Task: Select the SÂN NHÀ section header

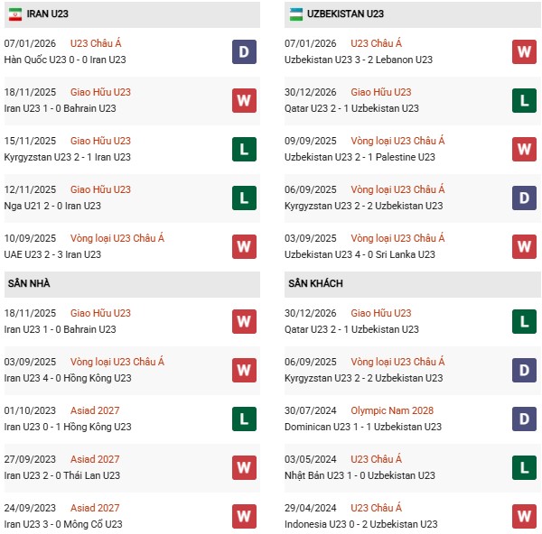Action: 29,283
